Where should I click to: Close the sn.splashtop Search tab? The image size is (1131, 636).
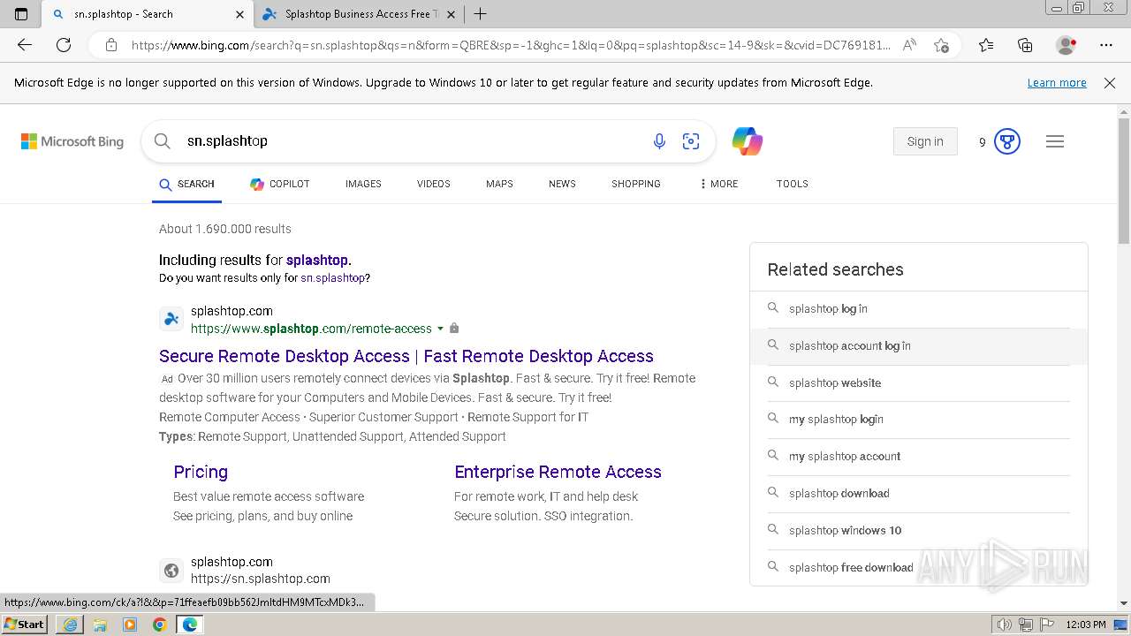click(x=239, y=14)
